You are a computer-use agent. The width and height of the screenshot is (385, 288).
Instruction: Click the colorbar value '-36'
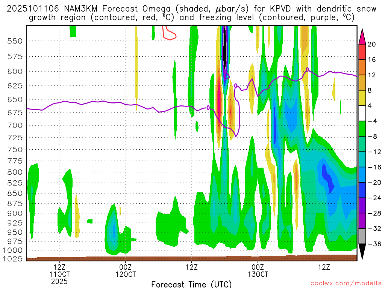coord(374,244)
